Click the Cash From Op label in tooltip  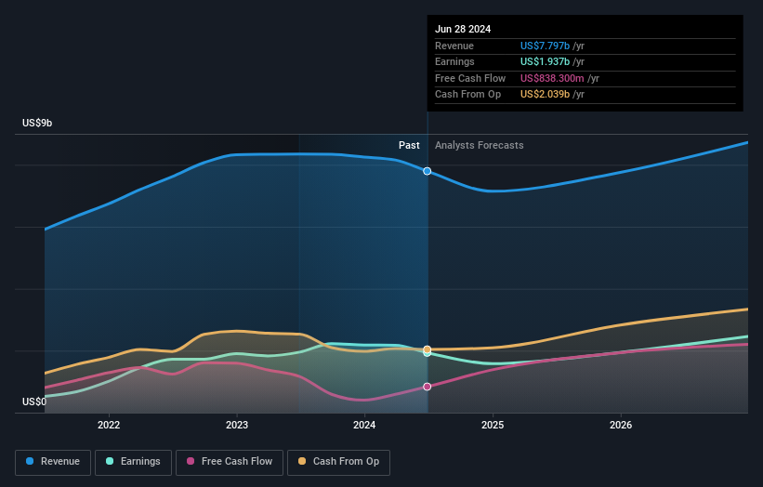coord(467,95)
